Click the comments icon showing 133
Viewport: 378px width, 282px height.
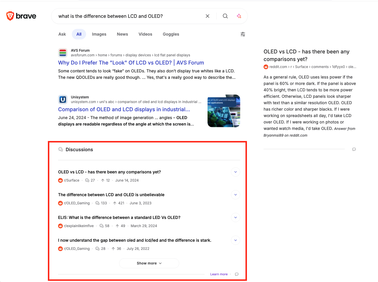pyautogui.click(x=97, y=203)
